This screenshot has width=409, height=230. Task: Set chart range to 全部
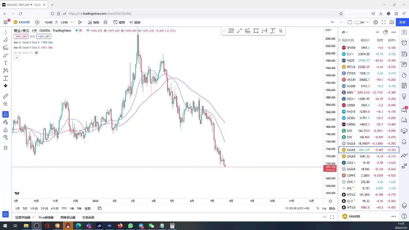[x=88, y=209]
